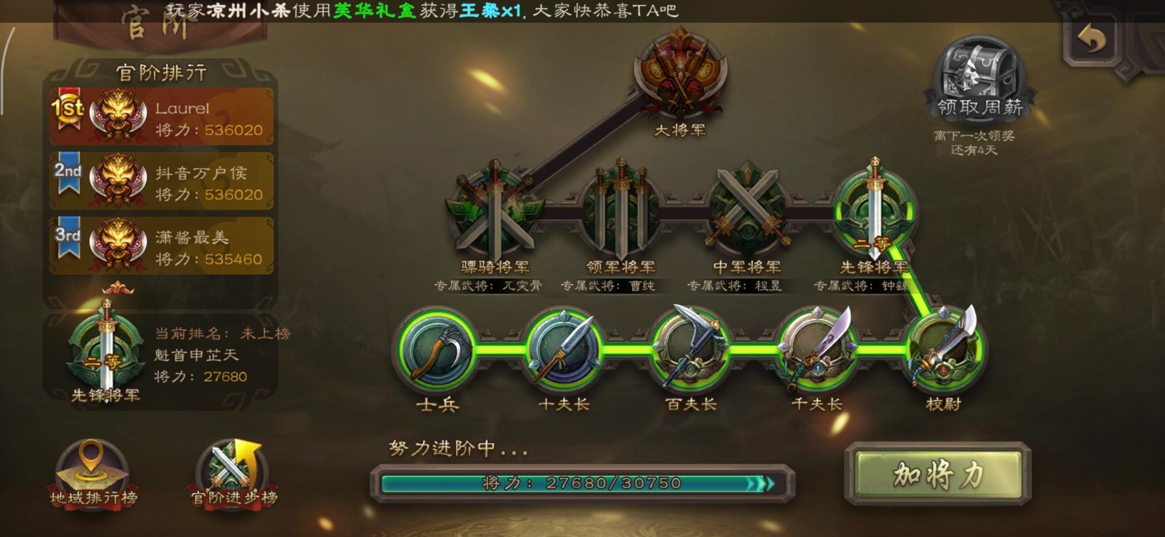Select the 十夫长 dagger icon
The width and height of the screenshot is (1165, 537).
coord(564,350)
